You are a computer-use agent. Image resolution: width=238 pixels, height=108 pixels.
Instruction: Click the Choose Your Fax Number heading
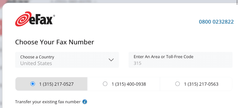[55, 42]
